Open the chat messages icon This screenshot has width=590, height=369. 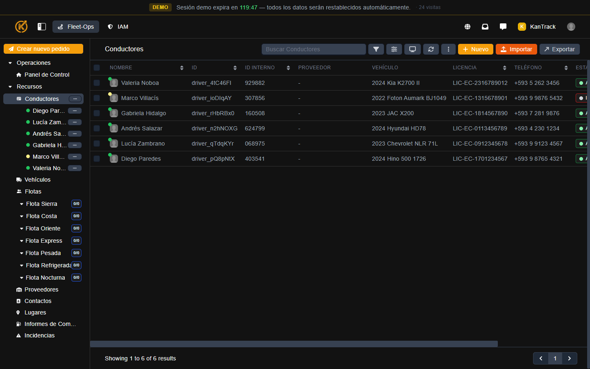503,27
